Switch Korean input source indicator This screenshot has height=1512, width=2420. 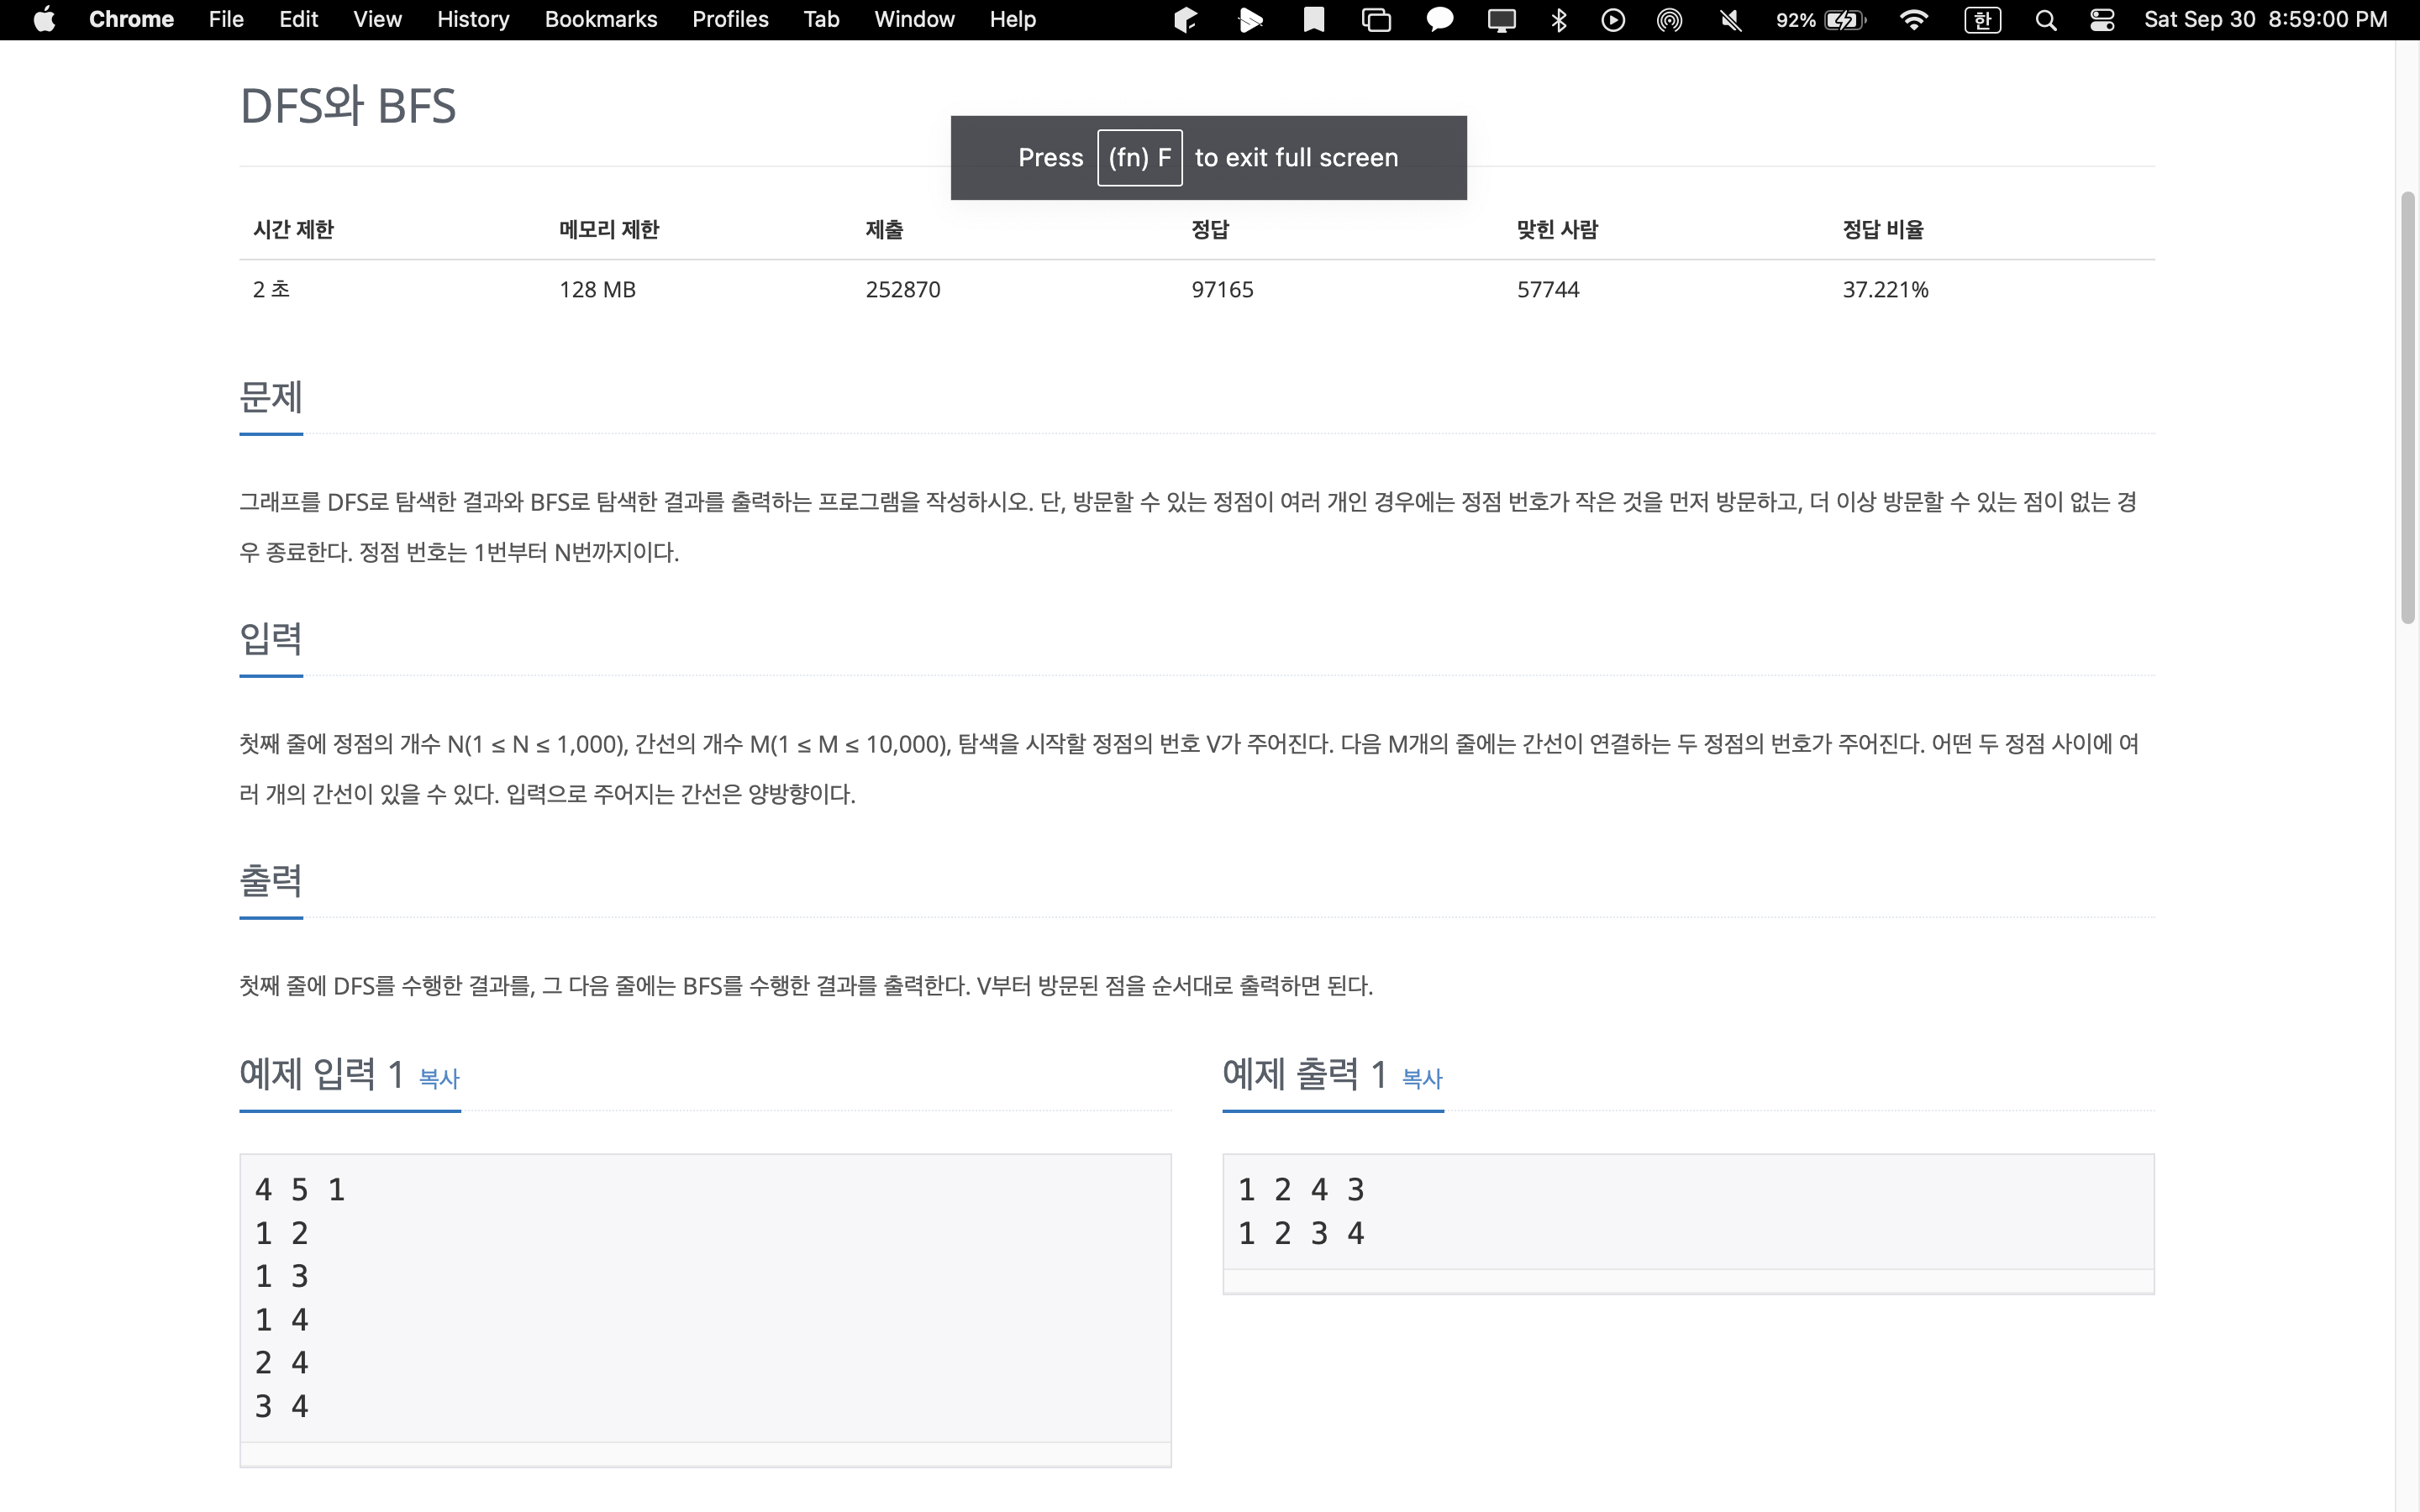(x=1982, y=20)
